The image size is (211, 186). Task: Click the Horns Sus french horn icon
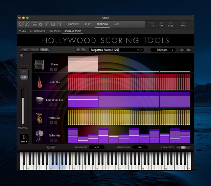(40, 118)
